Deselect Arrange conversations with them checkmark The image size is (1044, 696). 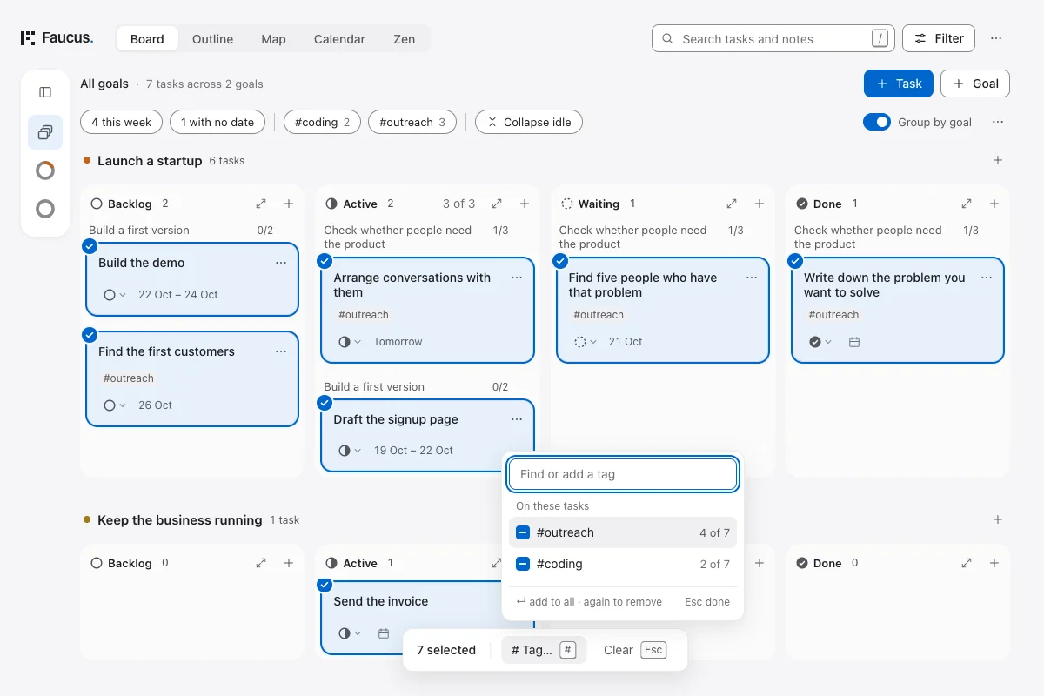coord(325,261)
